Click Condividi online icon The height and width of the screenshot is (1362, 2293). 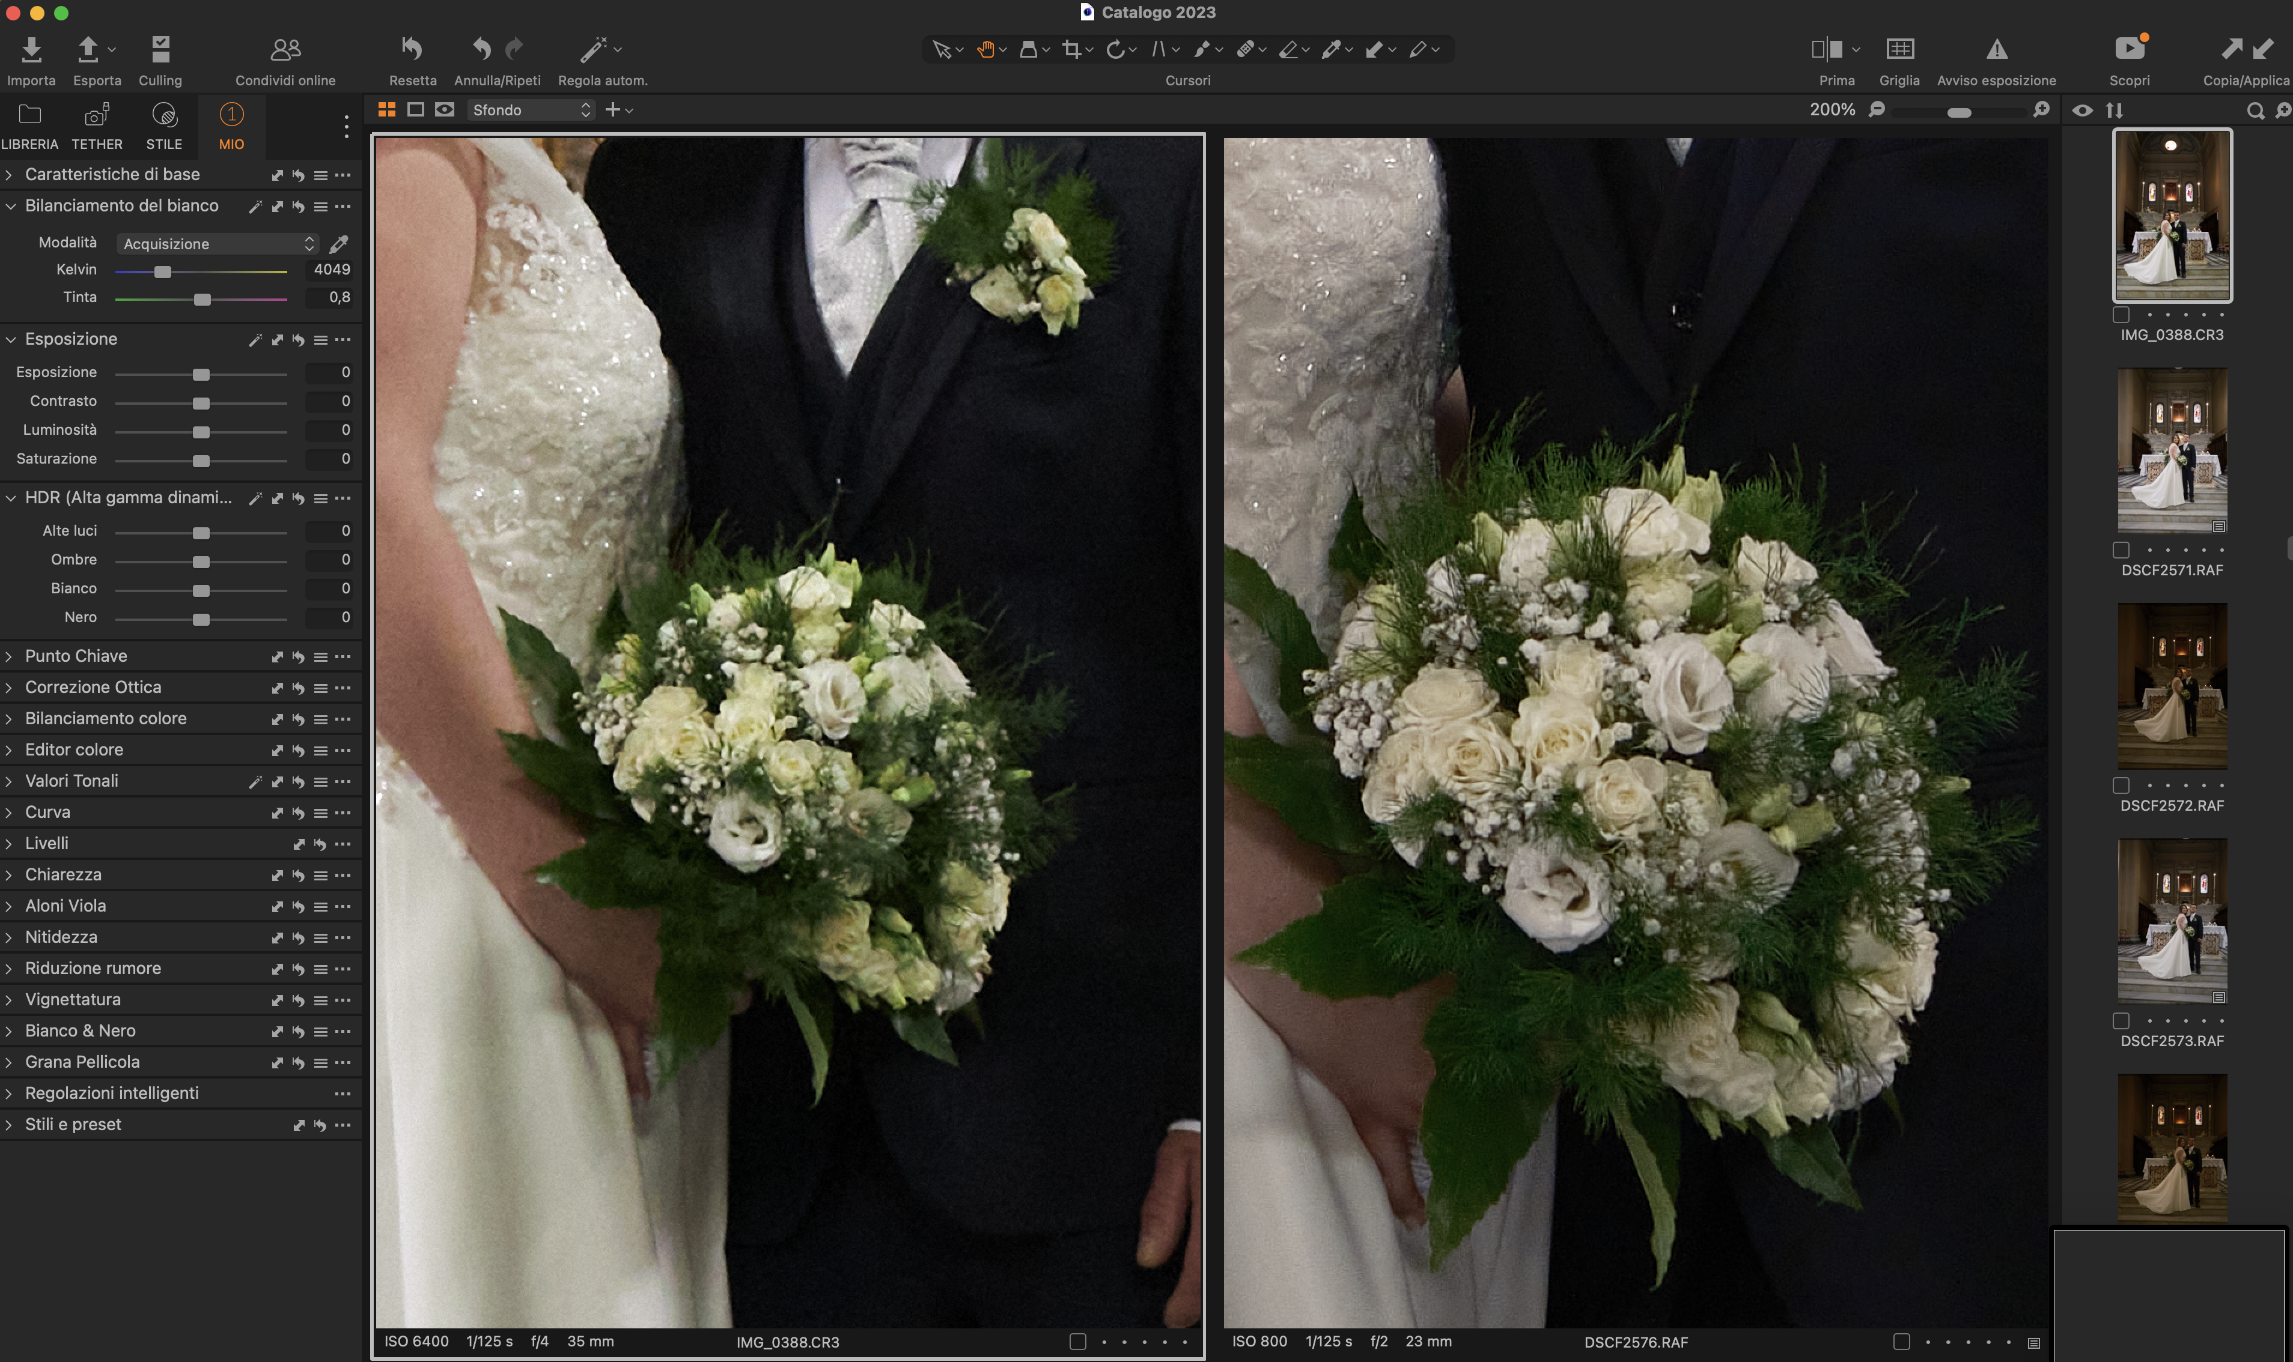[x=285, y=50]
